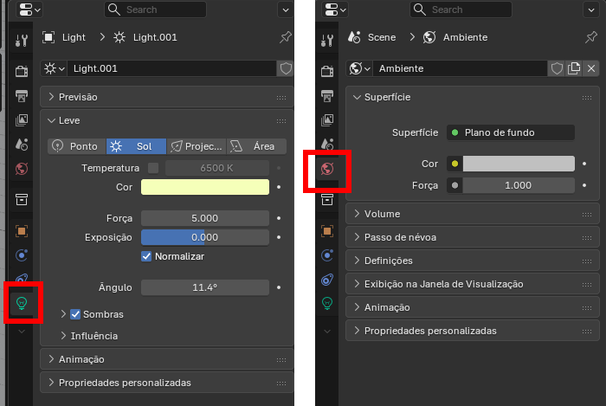This screenshot has width=606, height=406.
Task: Select Sol light type
Action: (x=136, y=146)
